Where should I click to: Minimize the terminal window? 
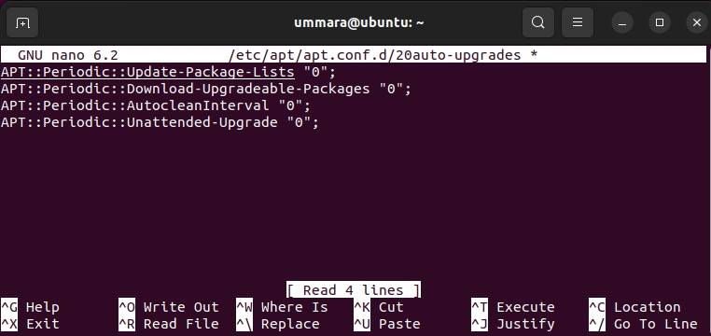coord(622,22)
